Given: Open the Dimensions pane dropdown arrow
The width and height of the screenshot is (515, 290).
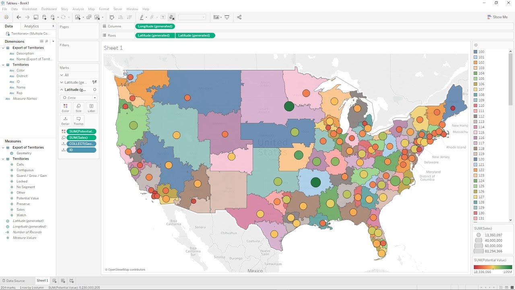Looking at the screenshot, I should tap(53, 41).
